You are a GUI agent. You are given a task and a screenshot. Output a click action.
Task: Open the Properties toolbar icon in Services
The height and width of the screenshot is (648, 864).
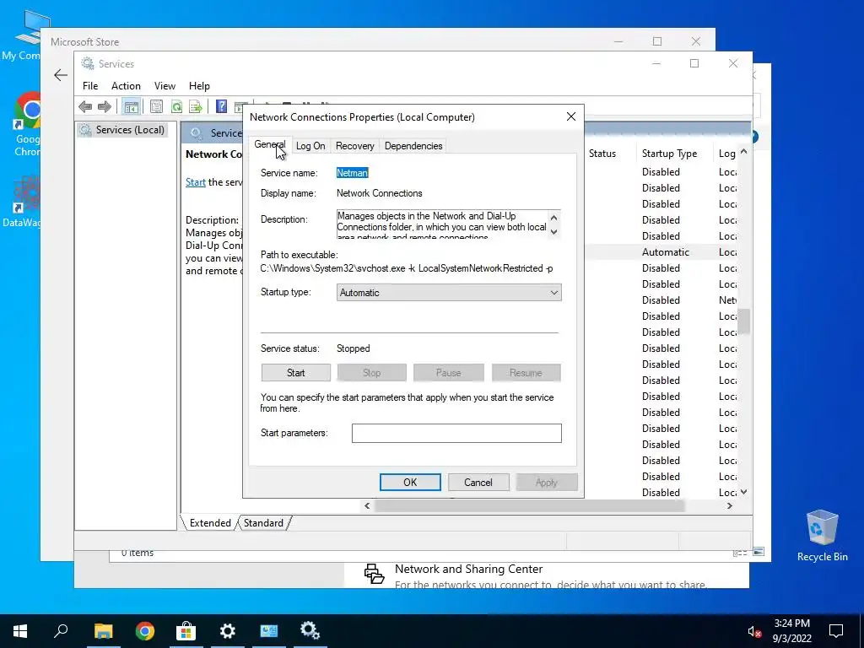point(156,106)
